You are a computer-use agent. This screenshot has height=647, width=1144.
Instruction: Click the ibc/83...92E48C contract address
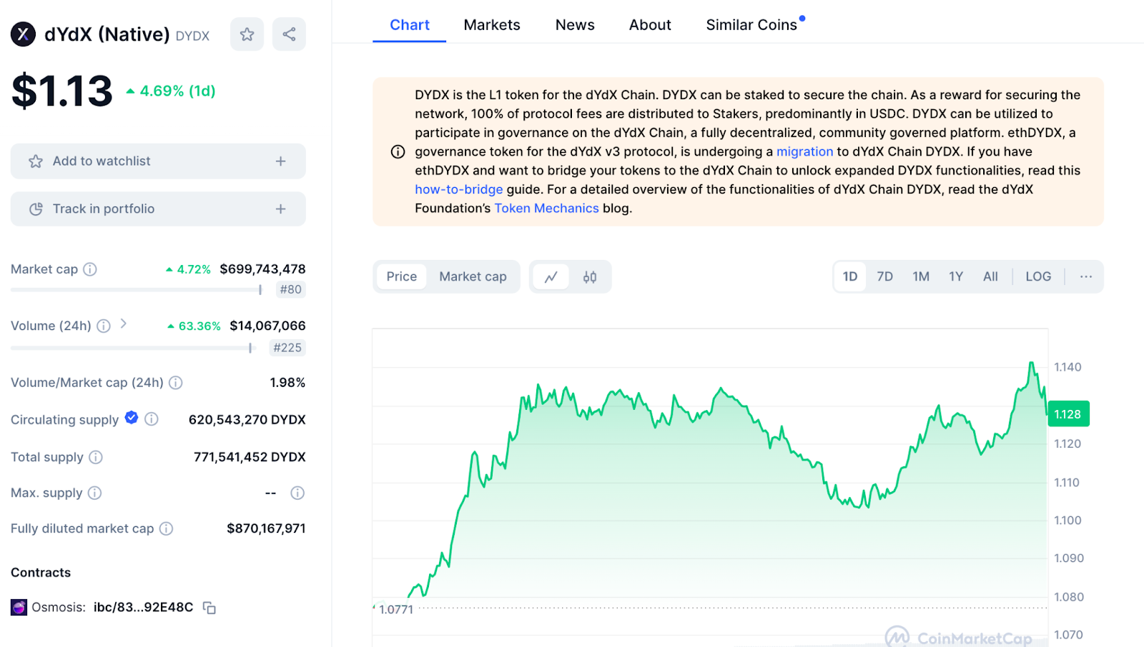(x=143, y=608)
